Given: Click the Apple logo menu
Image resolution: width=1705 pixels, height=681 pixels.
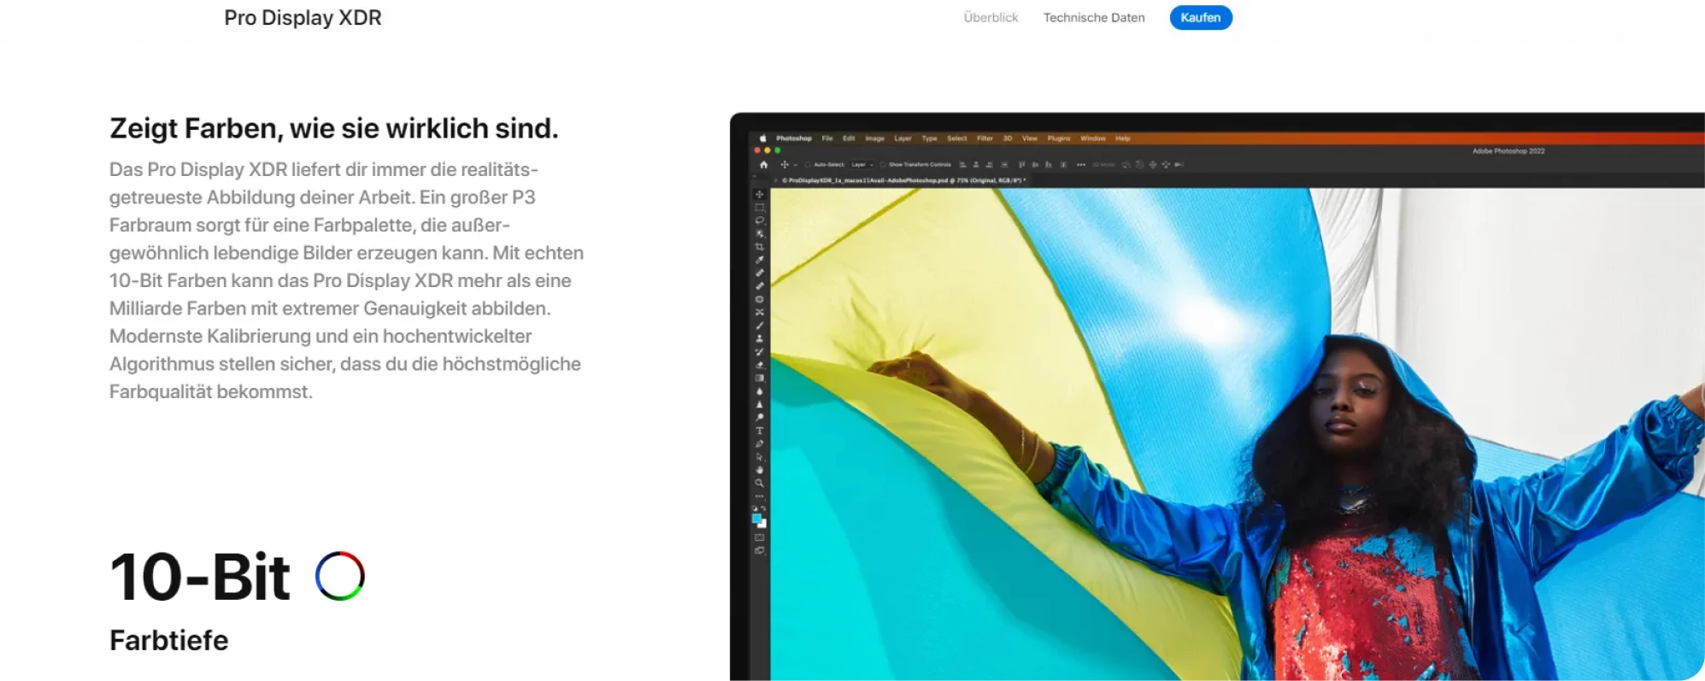Looking at the screenshot, I should (x=762, y=138).
